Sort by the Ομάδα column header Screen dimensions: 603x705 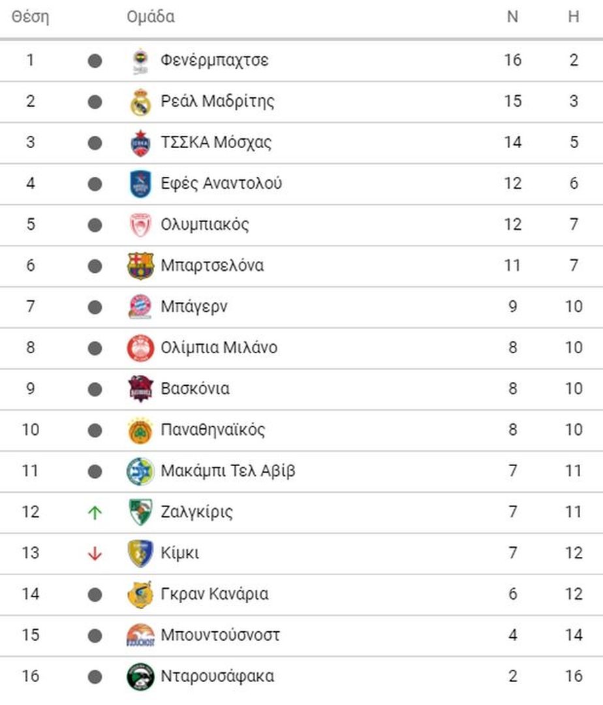[x=151, y=17]
